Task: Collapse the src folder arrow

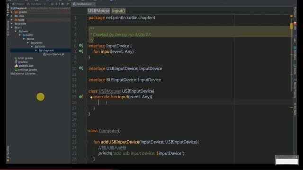Action: (12, 27)
